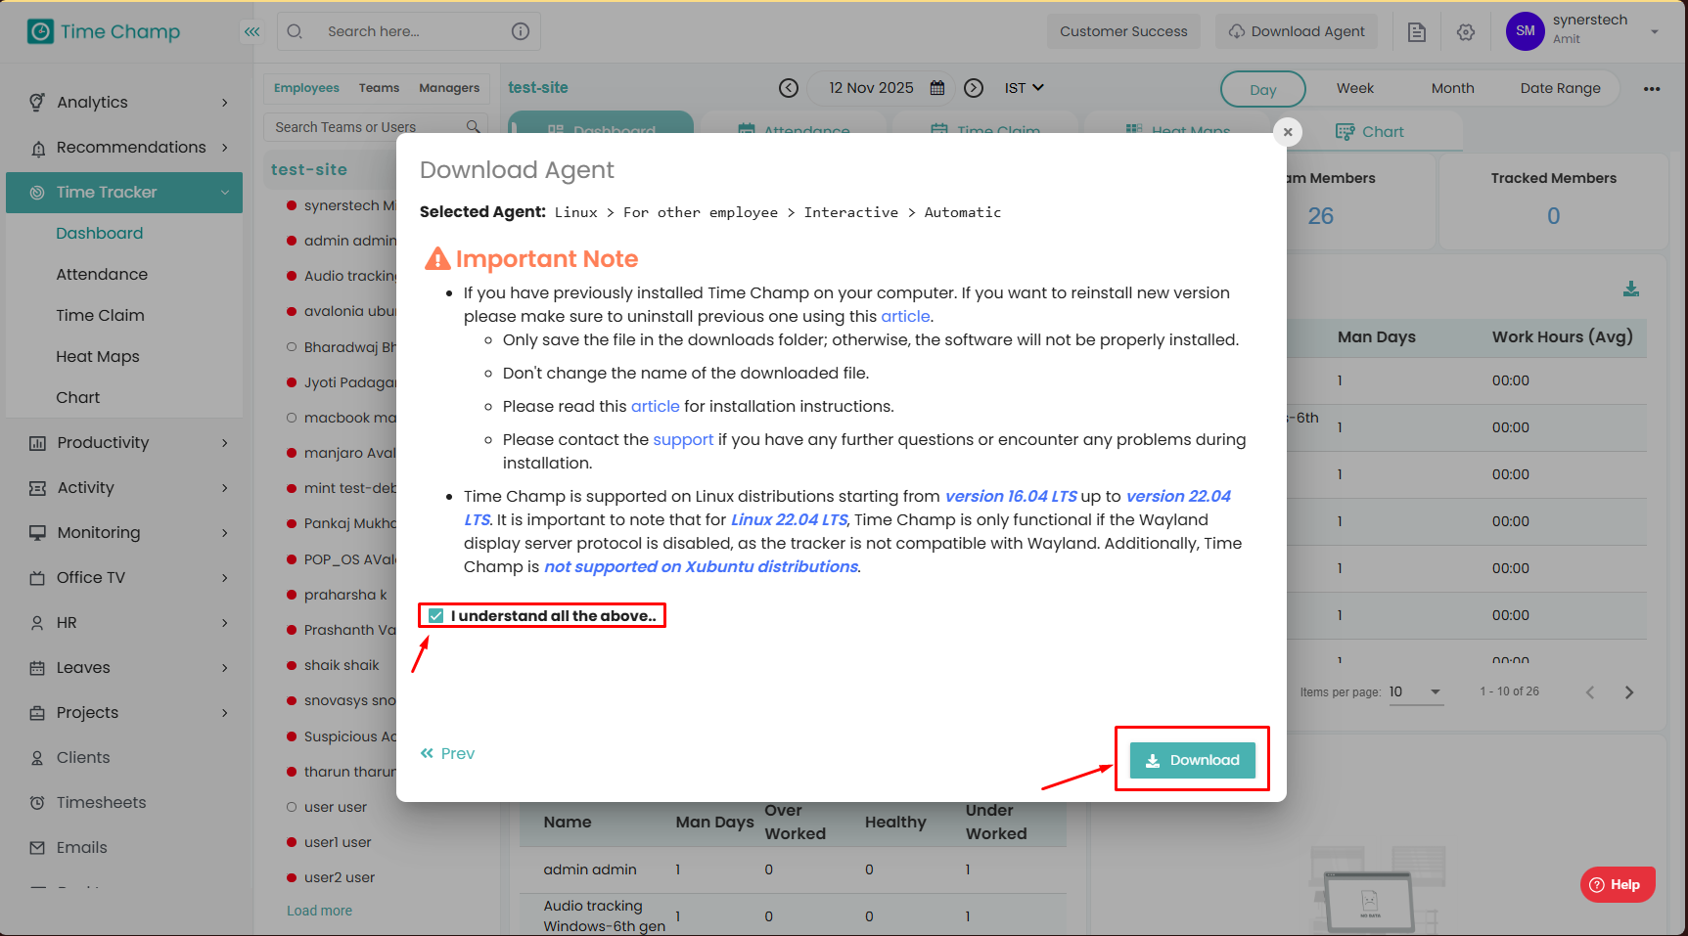Uncheck 'I understand all the above' checkbox

click(436, 616)
